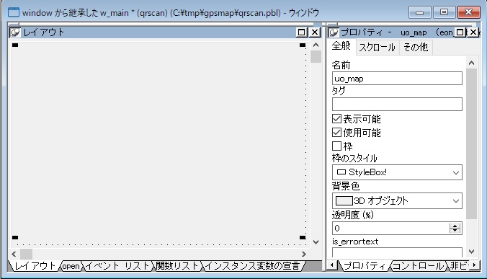Click the 名前 field containing uo_map
Screen dimensions: 487x279
tap(397, 79)
